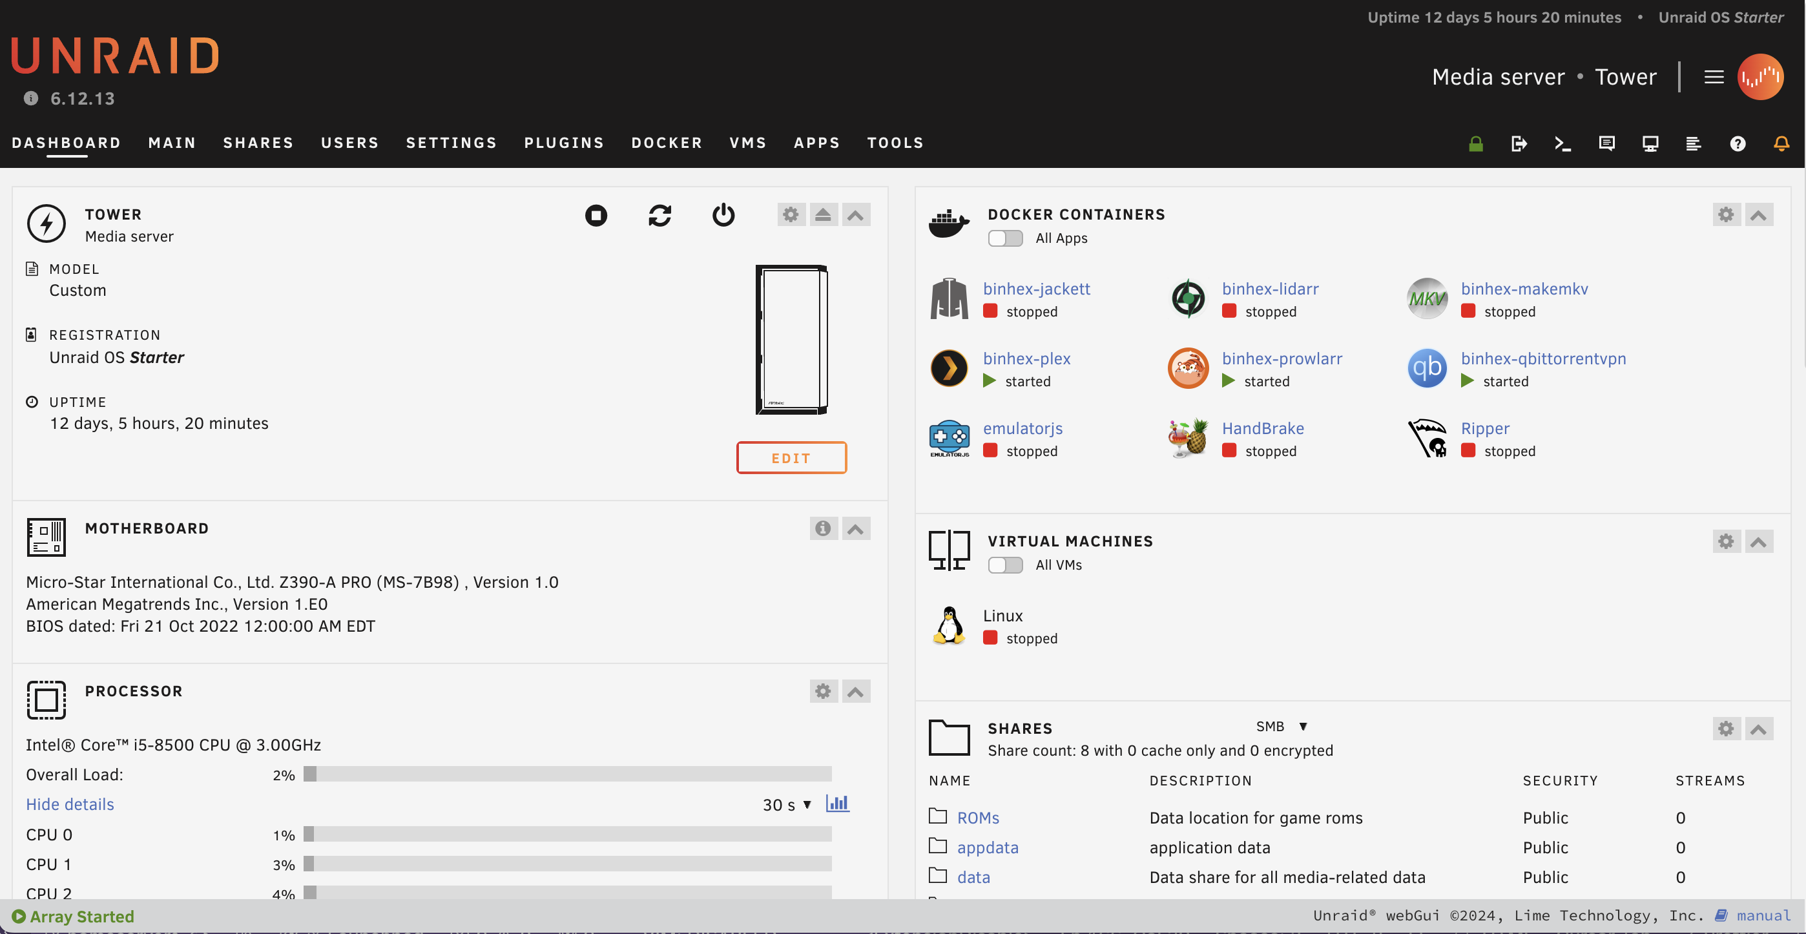The image size is (1806, 934).
Task: Click the logout icon in top bar
Action: pos(1519,144)
